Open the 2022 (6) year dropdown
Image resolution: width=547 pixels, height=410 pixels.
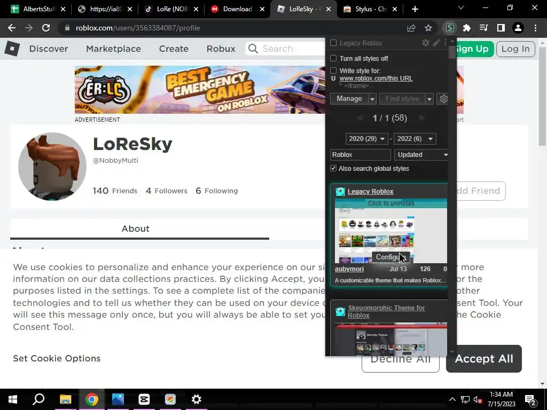click(x=415, y=139)
